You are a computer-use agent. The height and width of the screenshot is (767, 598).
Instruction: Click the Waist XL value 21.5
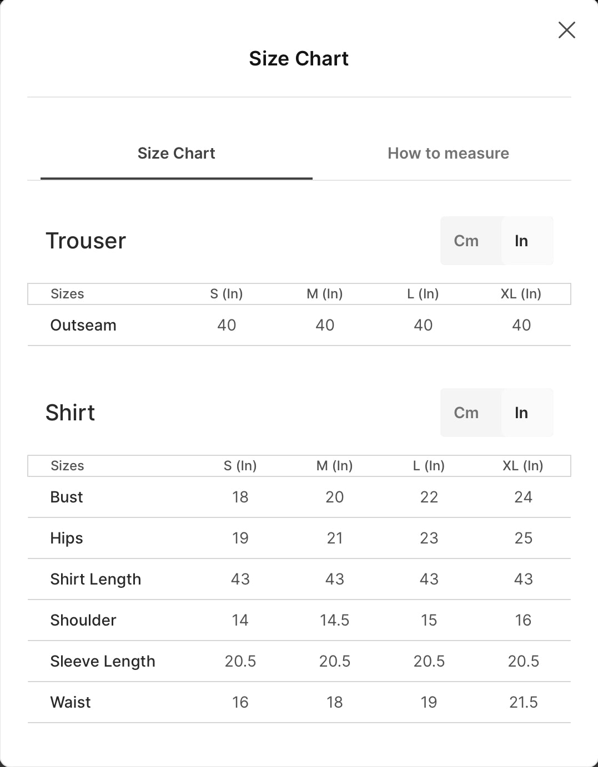(524, 702)
